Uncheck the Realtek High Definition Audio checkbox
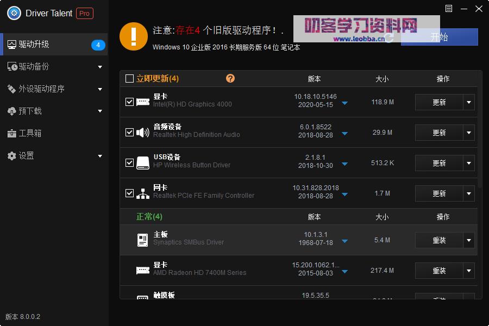The width and height of the screenshot is (489, 326). (x=129, y=132)
